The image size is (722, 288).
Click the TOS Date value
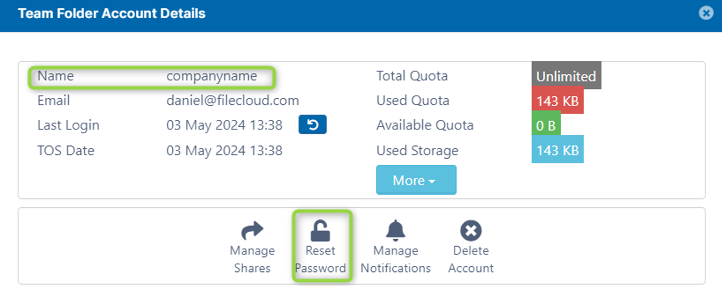pos(224,150)
